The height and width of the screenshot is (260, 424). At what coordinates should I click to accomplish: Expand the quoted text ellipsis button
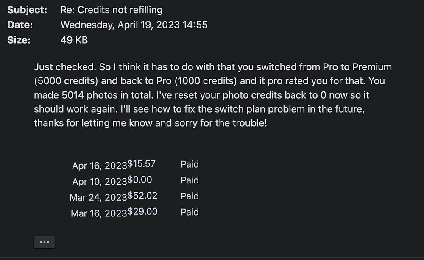click(45, 242)
